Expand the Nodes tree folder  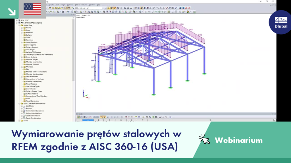[22, 28]
